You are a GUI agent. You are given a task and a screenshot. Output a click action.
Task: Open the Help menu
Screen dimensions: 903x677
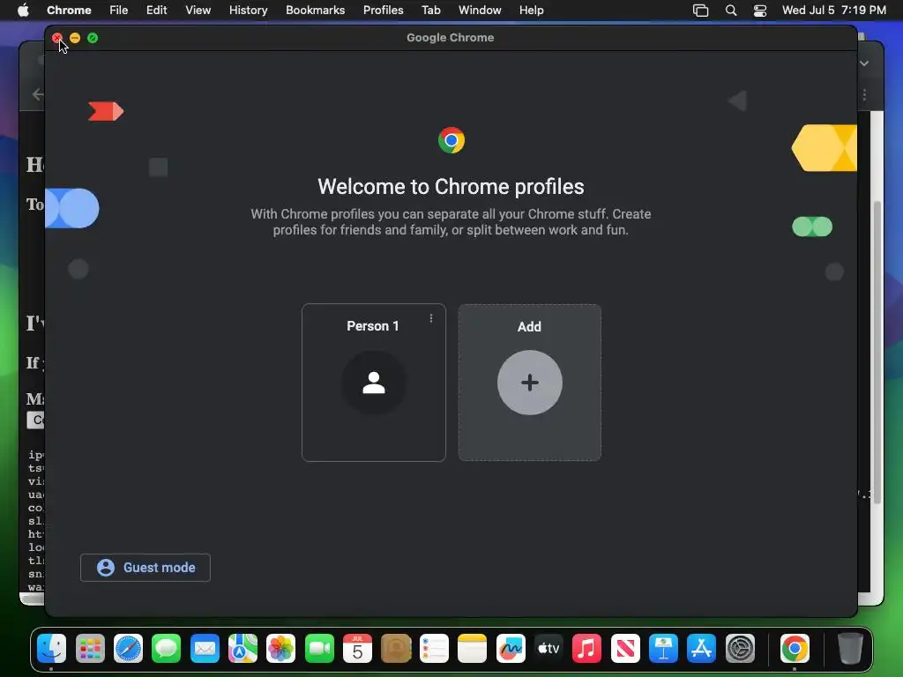coord(531,11)
